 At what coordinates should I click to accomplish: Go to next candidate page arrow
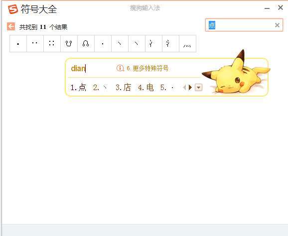[x=190, y=88]
